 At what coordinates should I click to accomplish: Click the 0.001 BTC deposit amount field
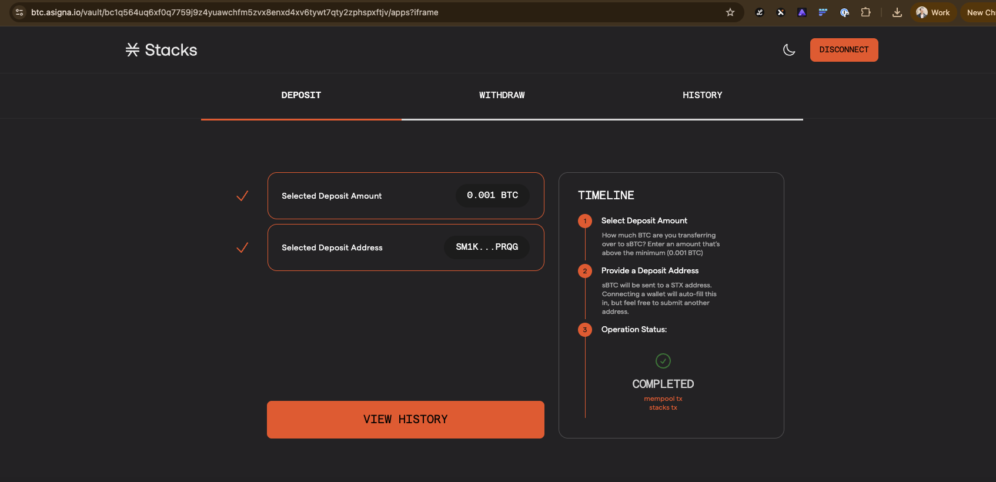[492, 196]
